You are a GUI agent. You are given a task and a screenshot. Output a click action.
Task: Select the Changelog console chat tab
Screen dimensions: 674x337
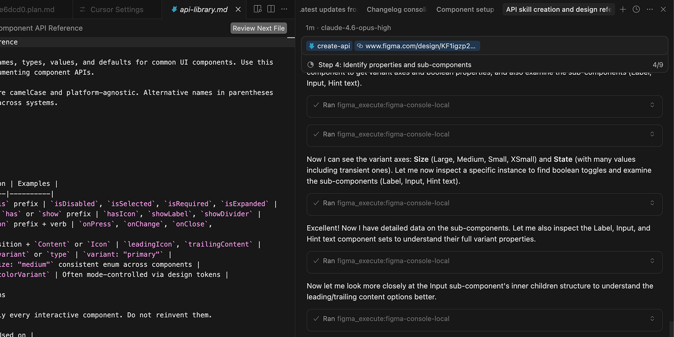396,10
